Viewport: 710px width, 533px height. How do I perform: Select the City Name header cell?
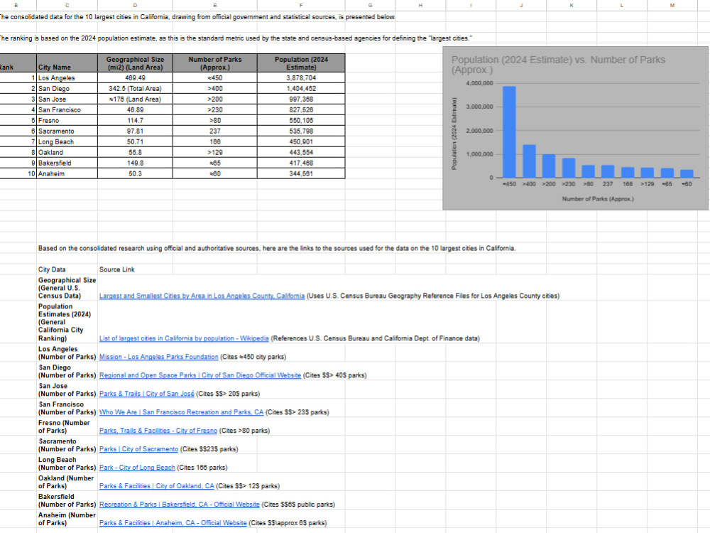click(67, 63)
